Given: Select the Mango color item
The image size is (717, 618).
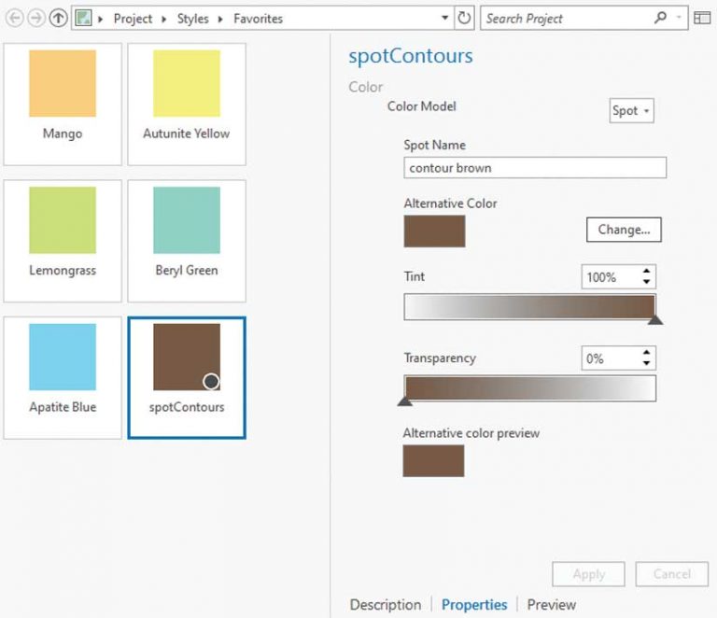Looking at the screenshot, I should 63,105.
